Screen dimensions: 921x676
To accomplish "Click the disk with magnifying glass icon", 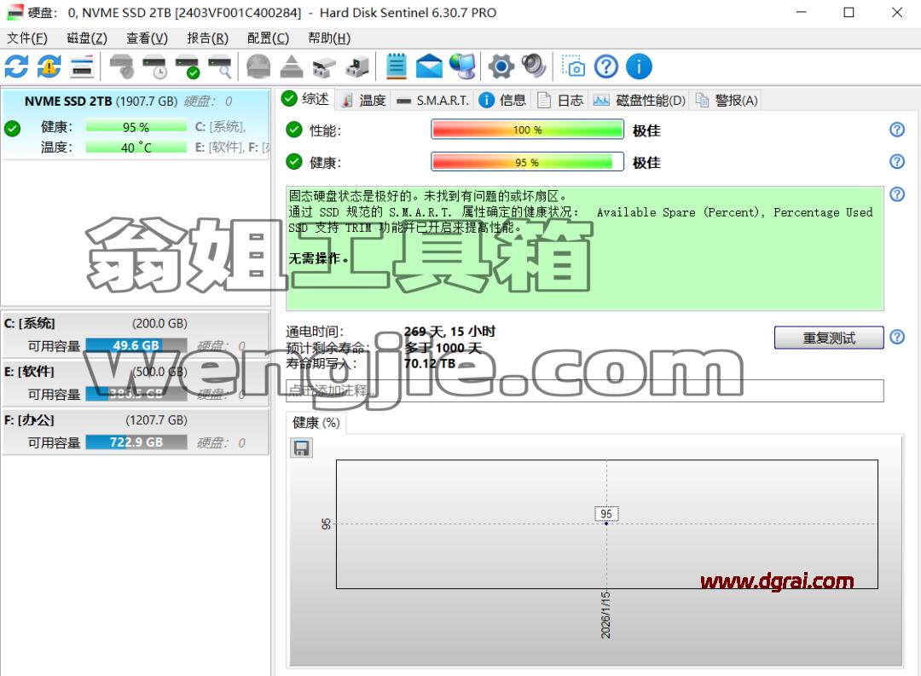I will [220, 66].
